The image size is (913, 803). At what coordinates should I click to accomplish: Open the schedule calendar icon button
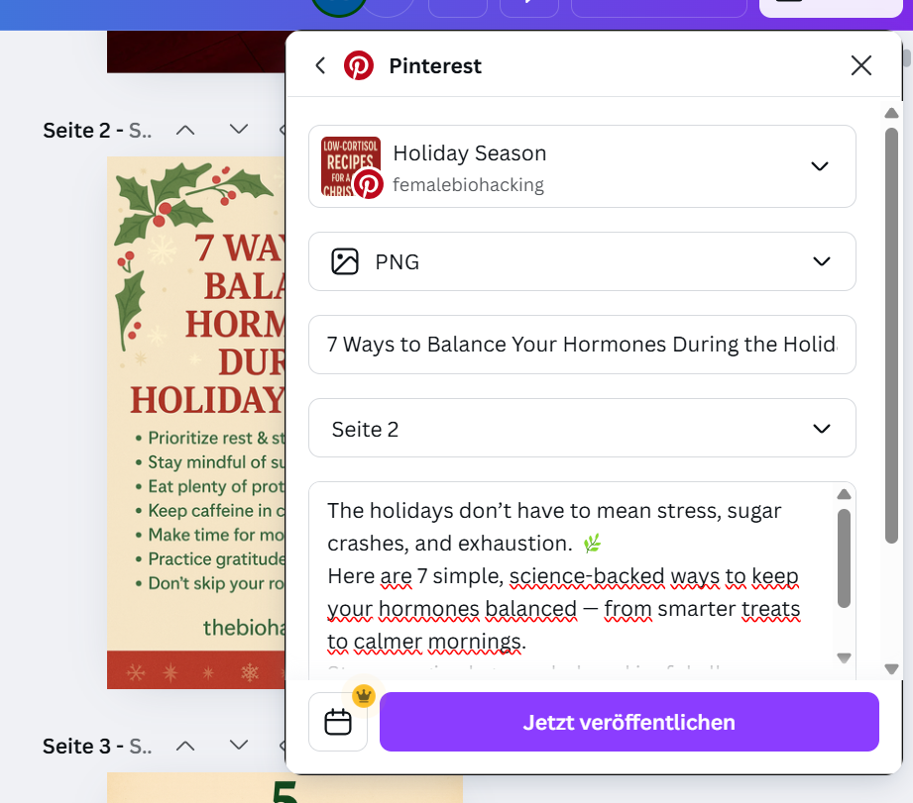pos(338,722)
